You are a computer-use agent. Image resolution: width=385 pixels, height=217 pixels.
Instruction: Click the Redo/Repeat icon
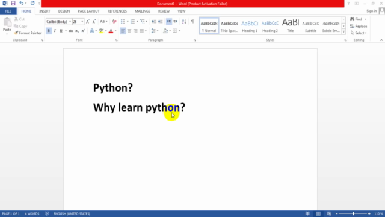coord(32,3)
